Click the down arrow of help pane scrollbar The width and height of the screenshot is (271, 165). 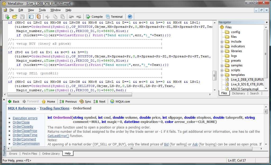[x=266, y=144]
